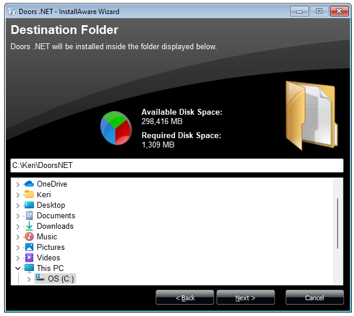
Task: Select This PC label in tree
Action: (x=50, y=268)
